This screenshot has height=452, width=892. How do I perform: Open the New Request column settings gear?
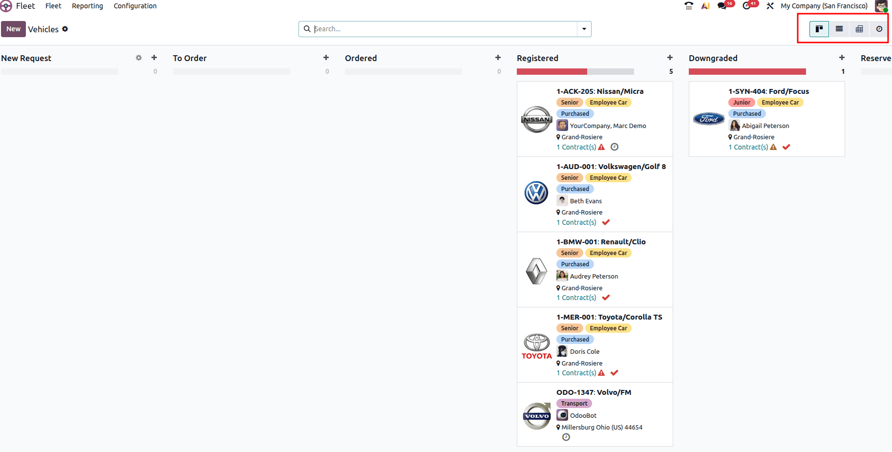tap(139, 58)
